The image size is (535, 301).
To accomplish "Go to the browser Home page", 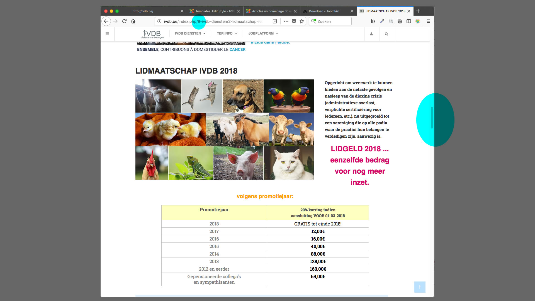I will [x=133, y=21].
